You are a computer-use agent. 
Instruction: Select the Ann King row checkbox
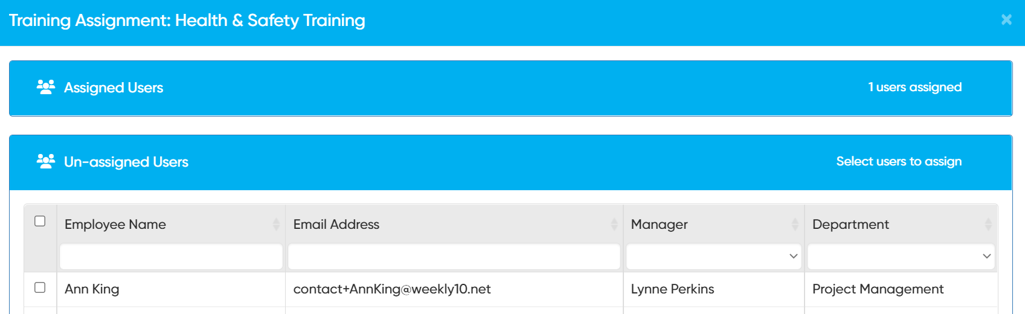40,287
